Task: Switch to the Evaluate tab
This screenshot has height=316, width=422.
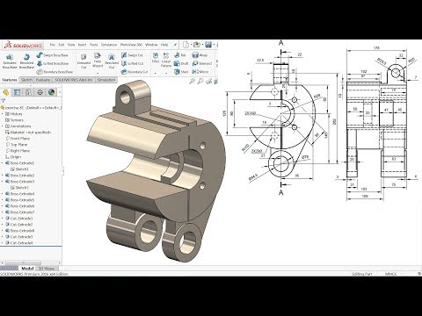Action: 43,80
